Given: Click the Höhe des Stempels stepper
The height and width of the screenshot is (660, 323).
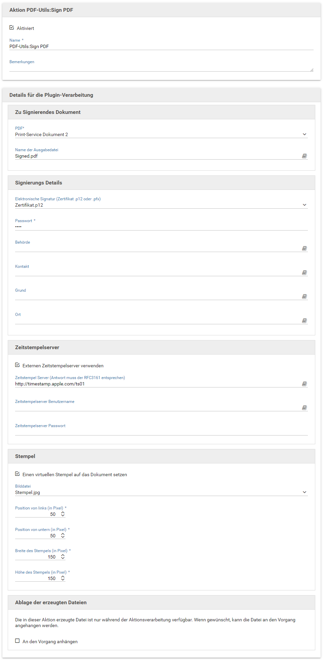Looking at the screenshot, I should [63, 578].
